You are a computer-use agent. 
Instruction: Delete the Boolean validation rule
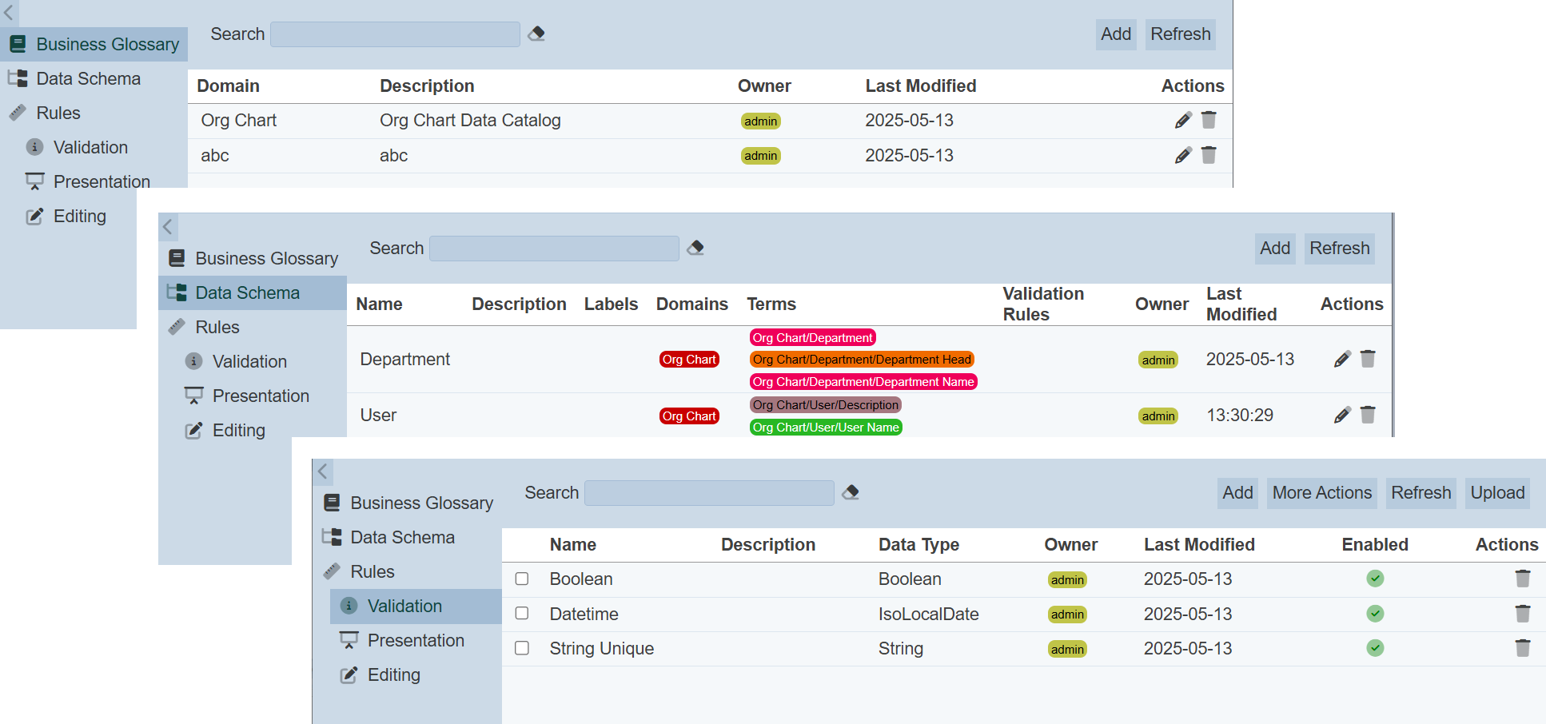coord(1522,579)
